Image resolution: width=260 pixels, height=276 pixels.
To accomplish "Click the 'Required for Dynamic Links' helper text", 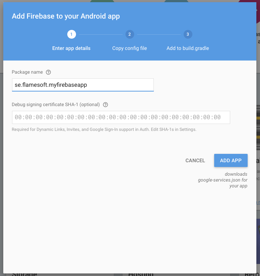I will tap(104, 129).
